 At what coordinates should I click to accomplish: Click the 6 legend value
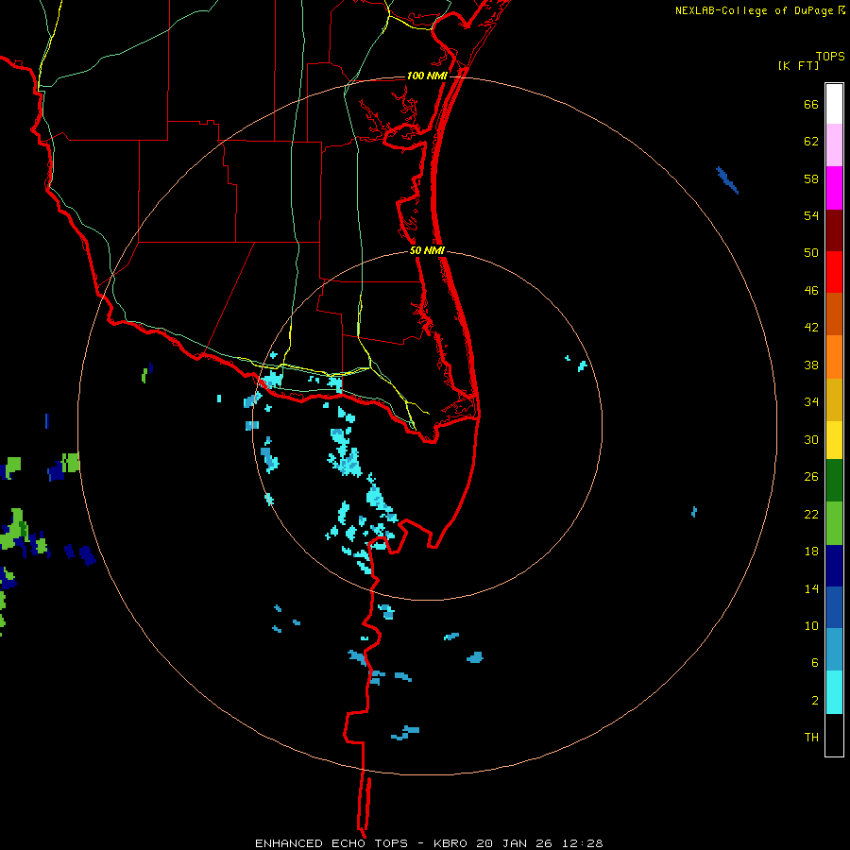coord(815,663)
